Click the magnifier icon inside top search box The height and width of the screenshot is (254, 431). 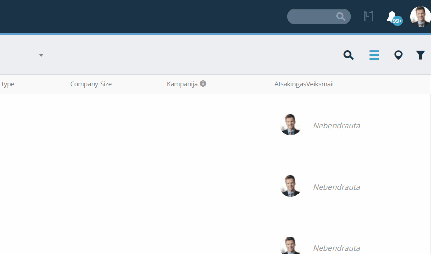point(341,16)
